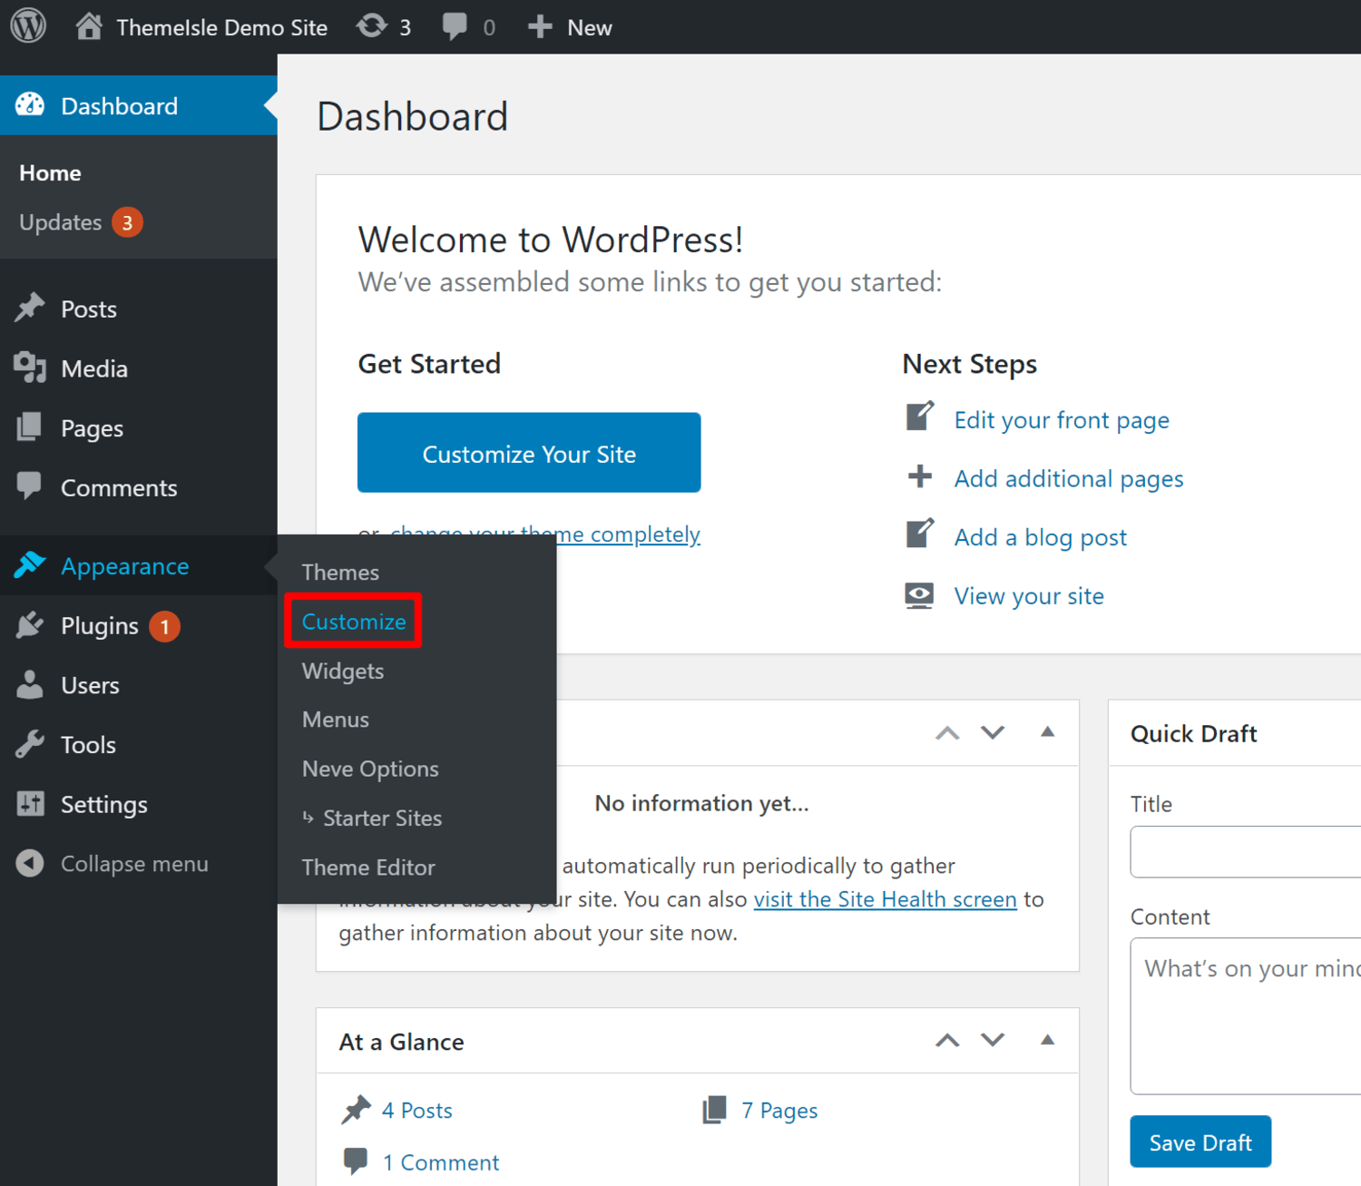Open comments bubble icon in admin bar
Screen dimensions: 1361x1186
click(455, 26)
